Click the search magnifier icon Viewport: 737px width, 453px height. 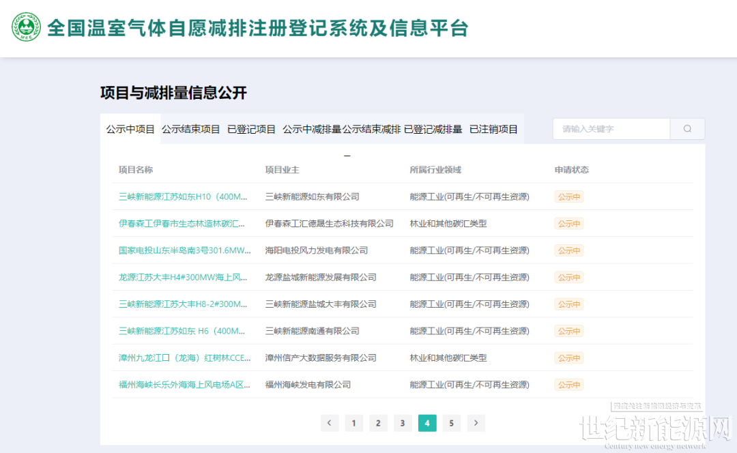(687, 129)
